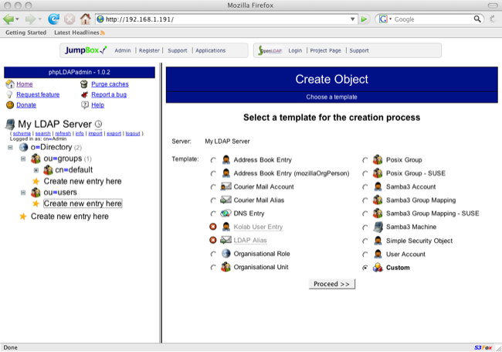Click the Samba3 Machine computer icon
The height and width of the screenshot is (352, 502).
coord(378,227)
